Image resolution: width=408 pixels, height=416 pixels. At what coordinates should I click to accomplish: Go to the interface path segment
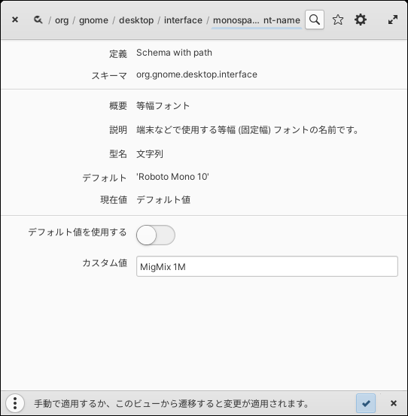(x=183, y=20)
